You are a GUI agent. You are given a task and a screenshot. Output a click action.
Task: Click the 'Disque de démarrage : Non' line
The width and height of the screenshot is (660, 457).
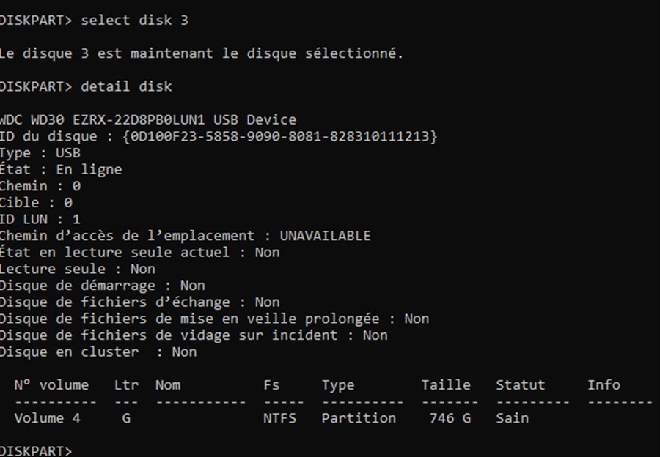click(x=102, y=286)
